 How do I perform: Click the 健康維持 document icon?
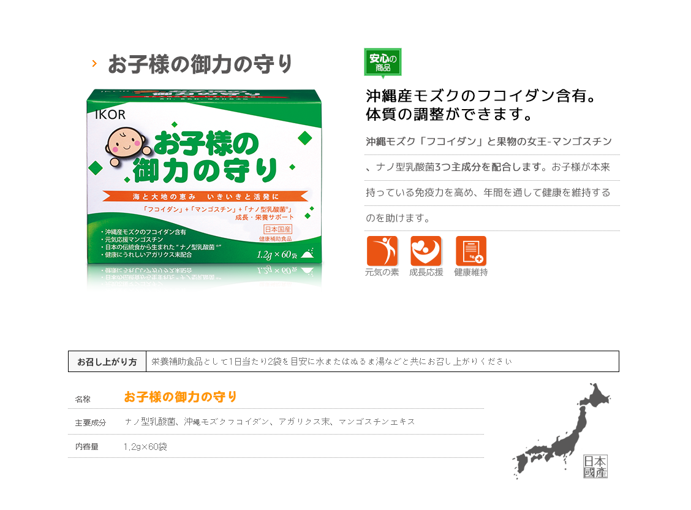click(x=471, y=251)
